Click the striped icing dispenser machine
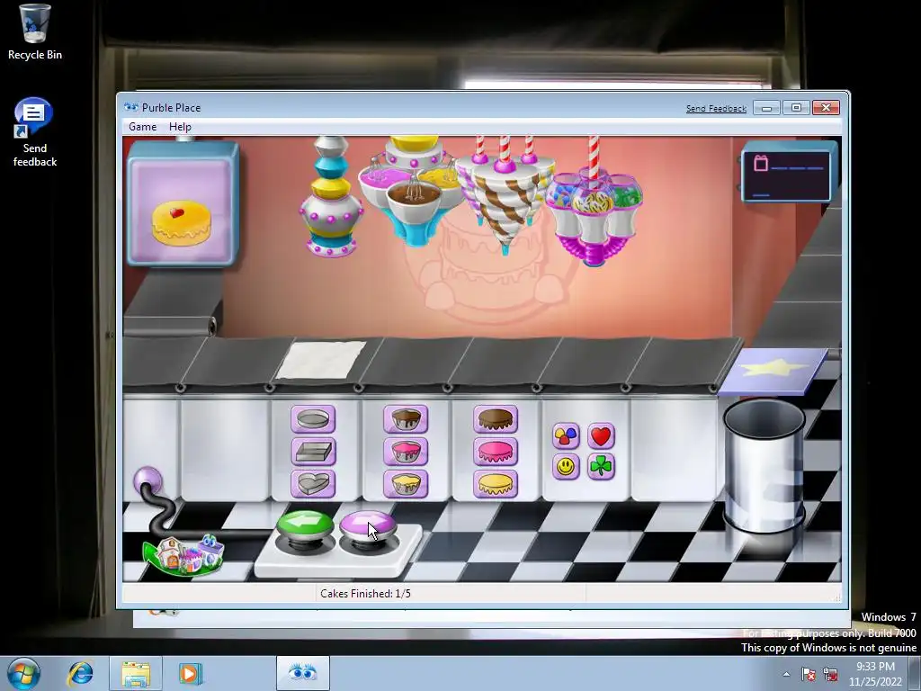 [505, 194]
